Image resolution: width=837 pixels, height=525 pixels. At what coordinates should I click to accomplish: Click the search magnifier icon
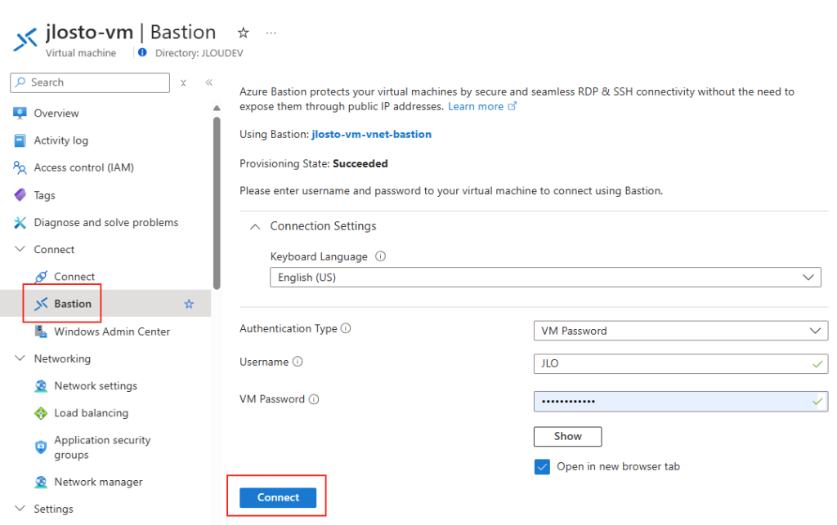tap(20, 82)
